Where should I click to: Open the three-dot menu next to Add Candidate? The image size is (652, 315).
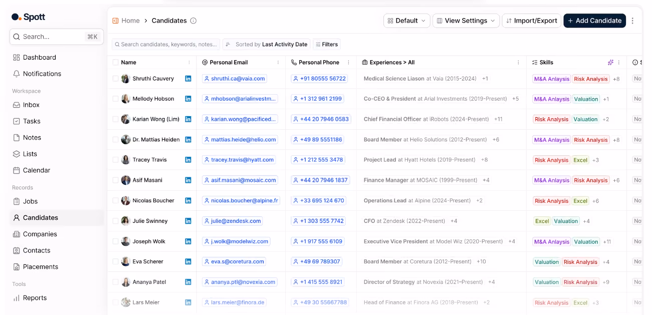click(632, 21)
